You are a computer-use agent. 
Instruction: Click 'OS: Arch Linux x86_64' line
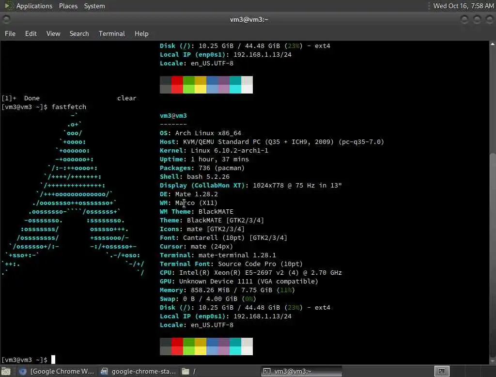coord(200,133)
